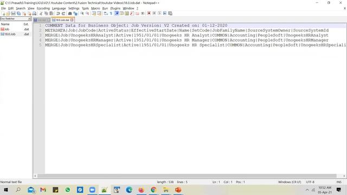Toggle synchronized horizontal scrolling
The width and height of the screenshot is (347, 195).
(x=99, y=14)
